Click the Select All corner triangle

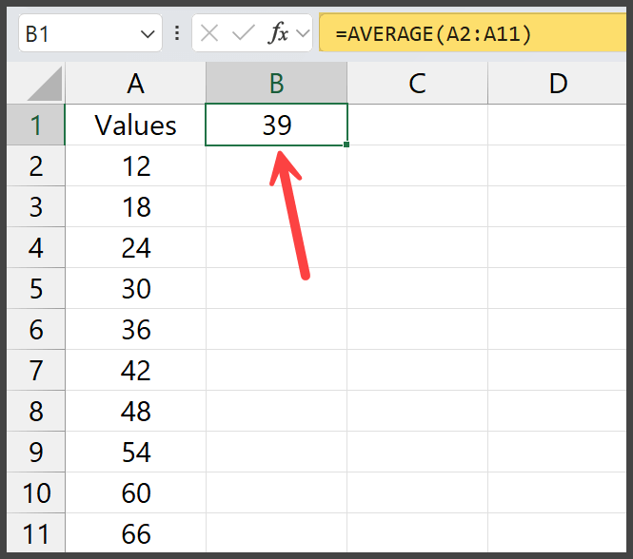coord(45,84)
